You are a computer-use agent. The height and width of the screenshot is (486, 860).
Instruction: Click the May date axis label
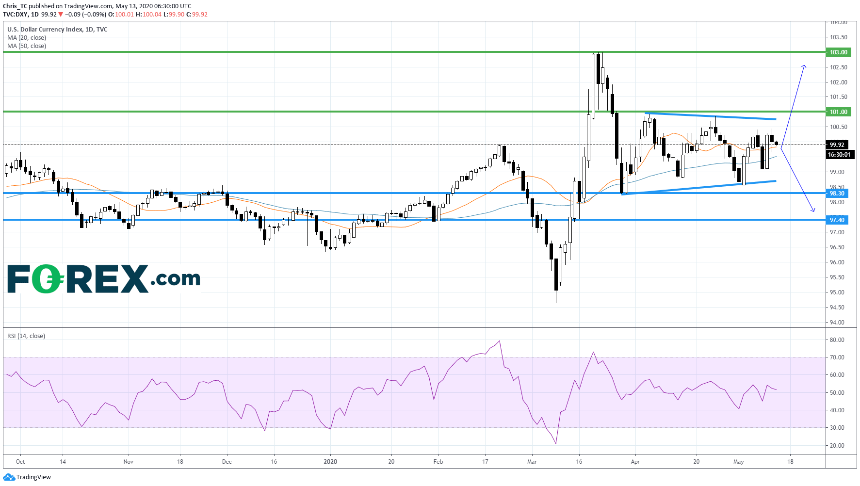click(739, 462)
